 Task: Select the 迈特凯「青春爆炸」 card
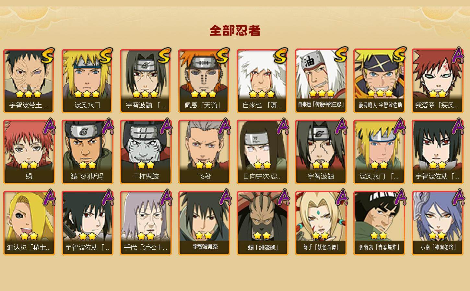point(379,223)
